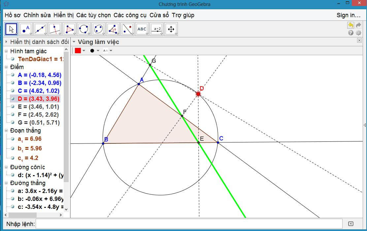
Task: Collapse the Đường thẳng group
Action: point(6,183)
